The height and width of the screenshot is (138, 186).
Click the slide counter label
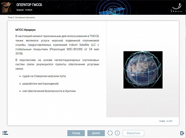pos(166,121)
